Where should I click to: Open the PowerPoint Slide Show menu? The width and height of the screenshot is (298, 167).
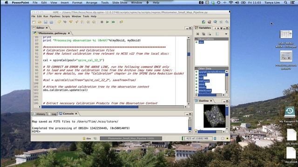[x=120, y=3]
